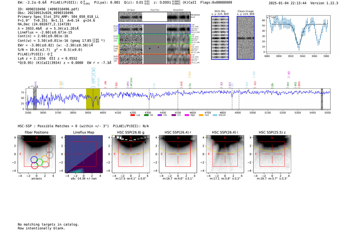This screenshot has height=242, width=356.
Task: Select the blue-bordered fiber spectrum row
Action: tap(154, 29)
